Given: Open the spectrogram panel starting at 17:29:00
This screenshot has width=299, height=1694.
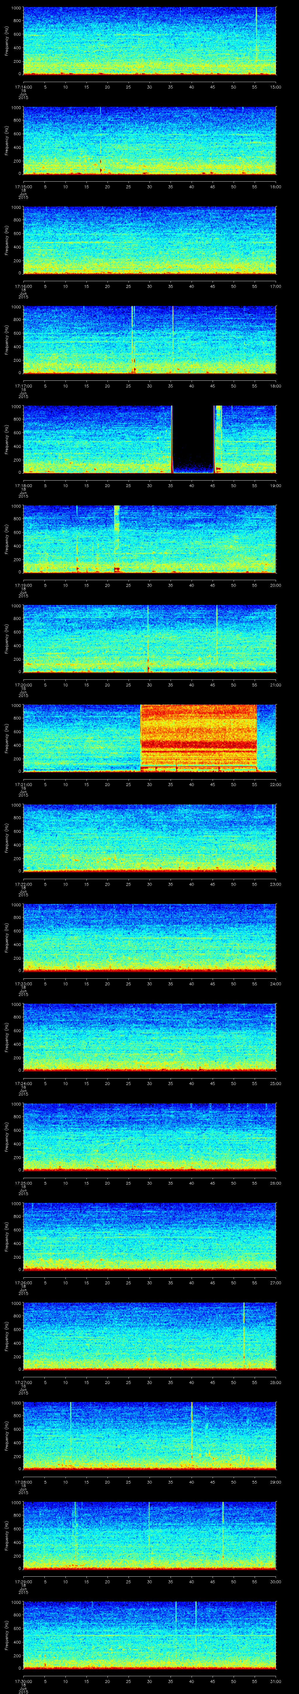Looking at the screenshot, I should (150, 1535).
